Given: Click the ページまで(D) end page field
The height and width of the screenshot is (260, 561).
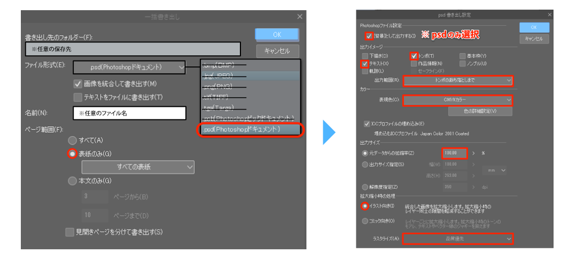Looking at the screenshot, I should click(95, 216).
